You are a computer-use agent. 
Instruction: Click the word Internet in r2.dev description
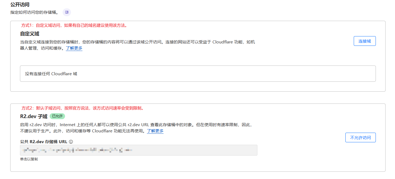[x=68, y=125]
